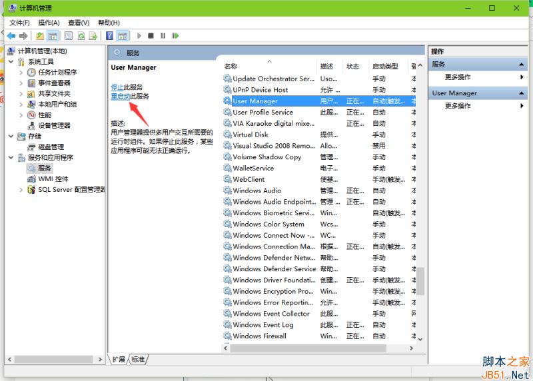Image resolution: width=533 pixels, height=381 pixels.
Task: Expand the 任务计划程序 tree node
Action: [x=21, y=73]
